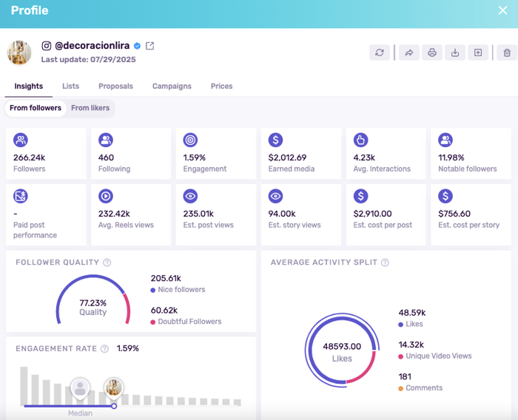Click help icon beside Average Activity Split
Viewport: 518px width, 420px height.
(x=385, y=262)
